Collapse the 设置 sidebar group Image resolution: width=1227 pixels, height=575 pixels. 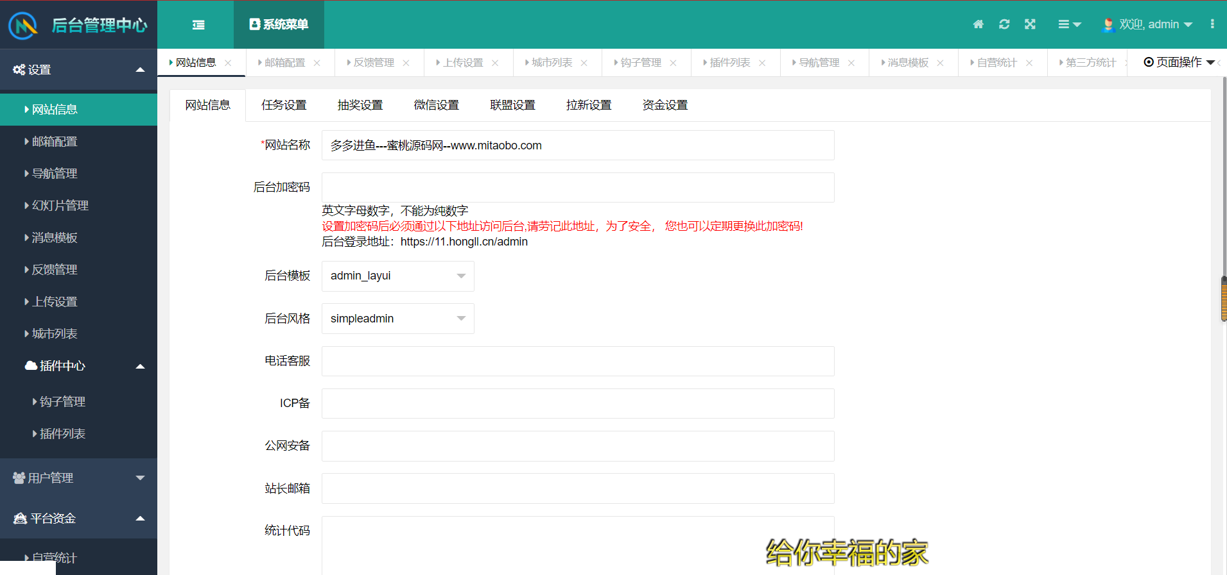[x=78, y=70]
